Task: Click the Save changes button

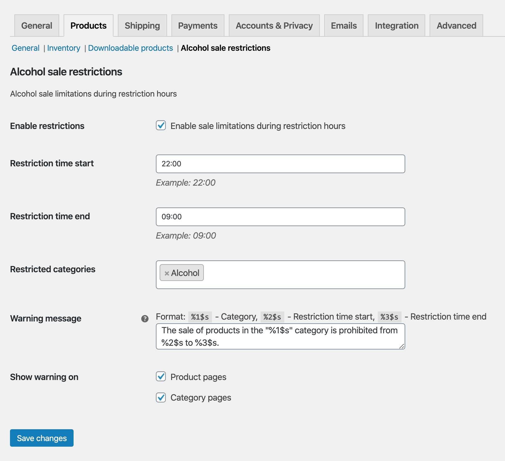Action: pyautogui.click(x=42, y=438)
